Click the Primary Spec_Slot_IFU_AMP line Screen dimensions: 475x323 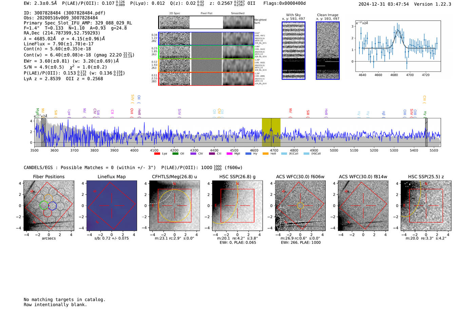pos(78,23)
